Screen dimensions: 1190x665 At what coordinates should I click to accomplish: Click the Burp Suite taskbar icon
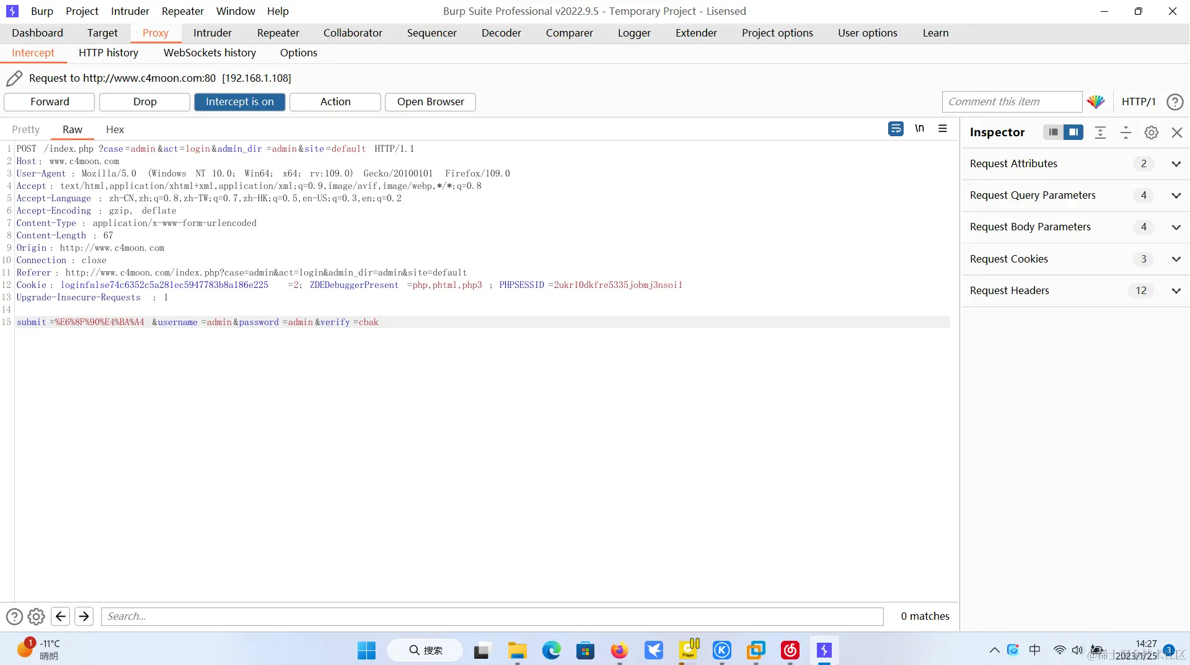coord(824,650)
